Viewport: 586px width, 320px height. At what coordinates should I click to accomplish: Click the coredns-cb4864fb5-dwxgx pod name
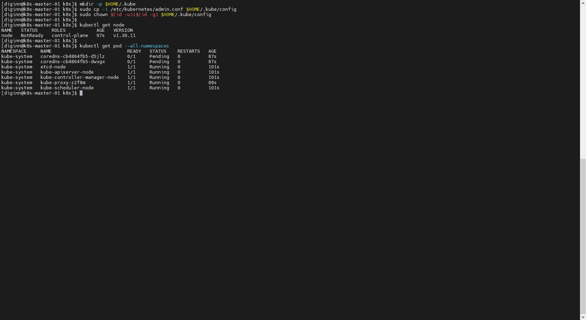pos(72,62)
